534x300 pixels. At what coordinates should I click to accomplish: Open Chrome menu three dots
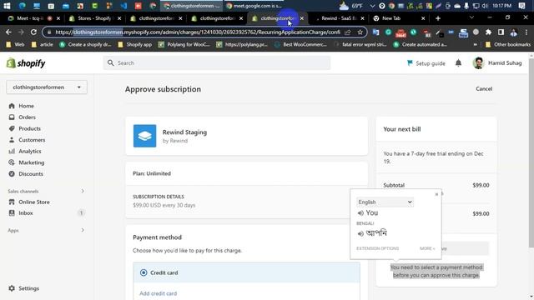tap(526, 32)
